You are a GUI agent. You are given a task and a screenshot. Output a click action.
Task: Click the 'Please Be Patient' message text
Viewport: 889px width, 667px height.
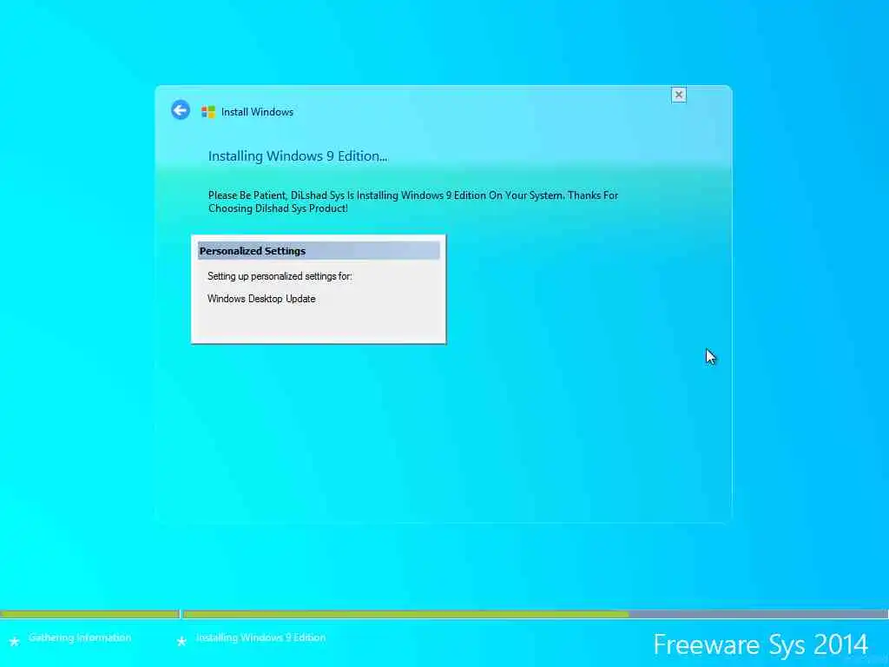pyautogui.click(x=412, y=201)
